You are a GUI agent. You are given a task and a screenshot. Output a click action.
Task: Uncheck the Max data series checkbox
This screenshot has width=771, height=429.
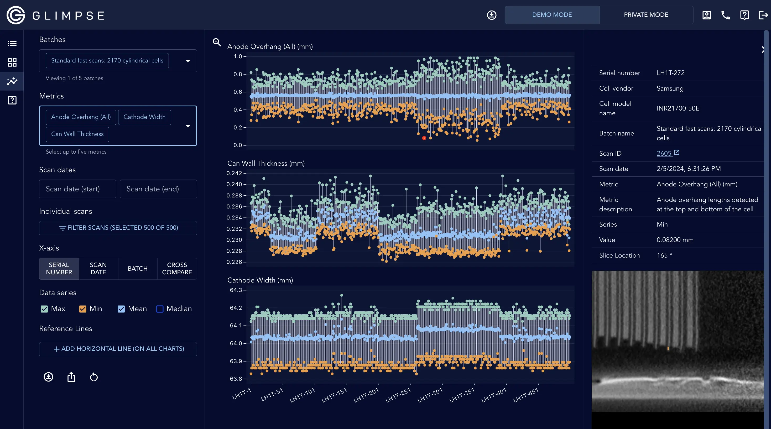(x=44, y=309)
